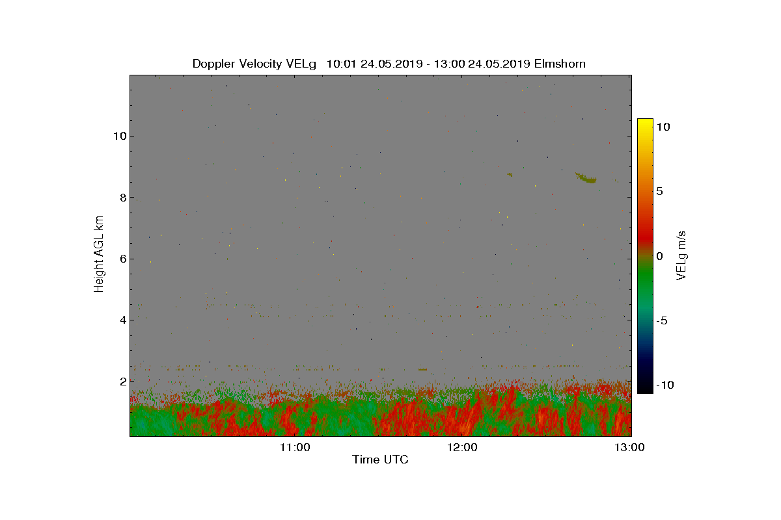The height and width of the screenshot is (520, 781).
Task: Click the 11:00 time tick label
Action: 294,447
